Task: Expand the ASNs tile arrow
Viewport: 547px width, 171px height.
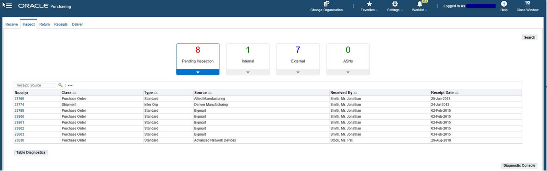Action: coord(348,72)
